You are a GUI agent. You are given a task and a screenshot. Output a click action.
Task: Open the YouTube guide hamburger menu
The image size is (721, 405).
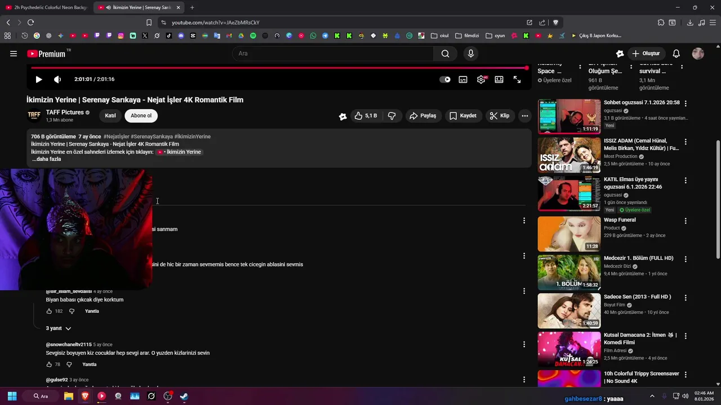(14, 53)
